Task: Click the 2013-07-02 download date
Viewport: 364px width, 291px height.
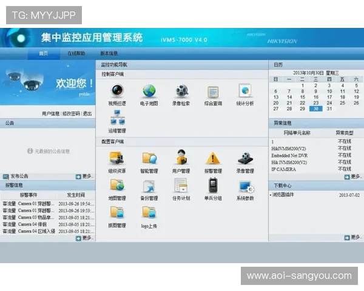Action: [349, 195]
